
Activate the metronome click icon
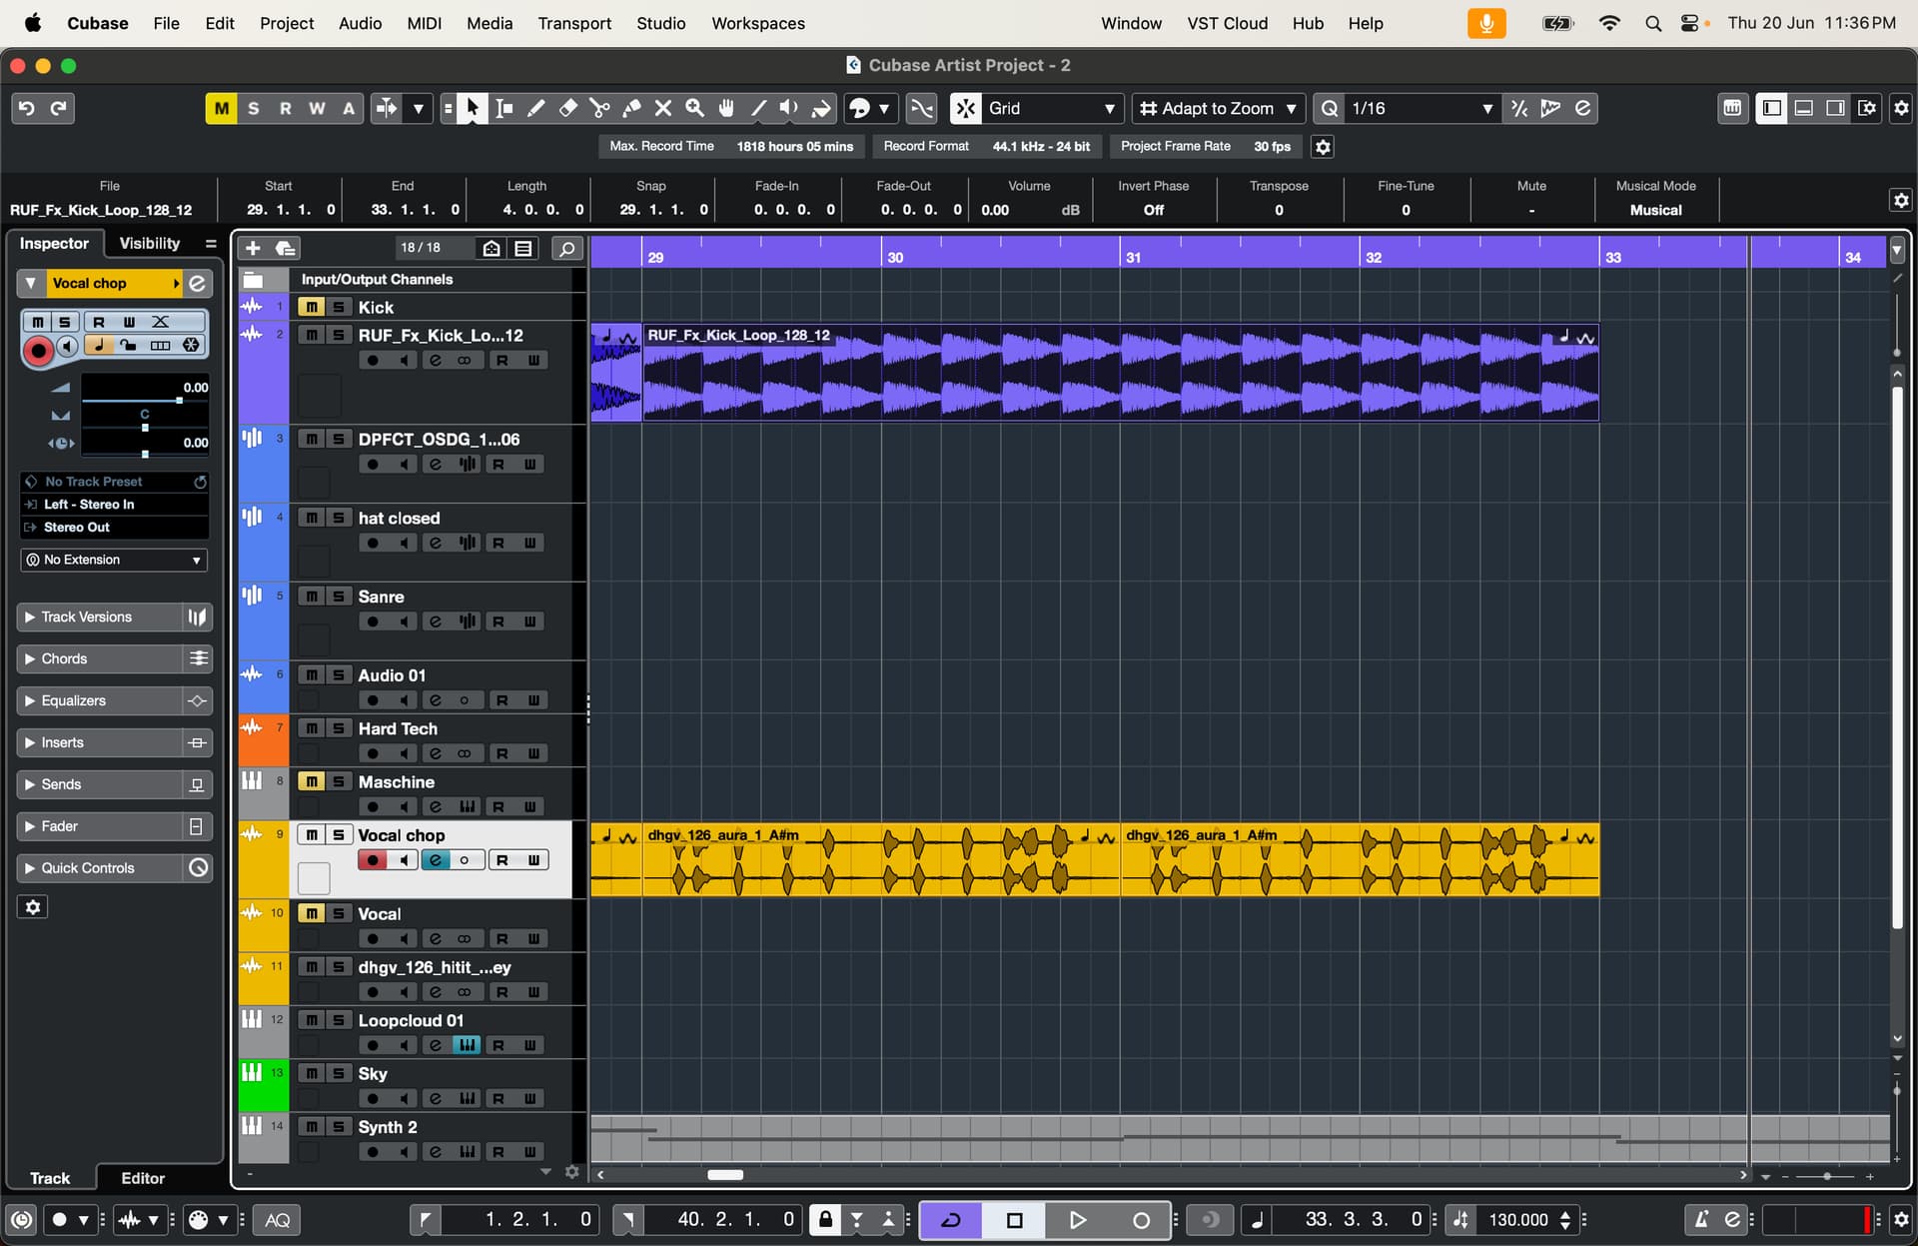click(x=1699, y=1219)
